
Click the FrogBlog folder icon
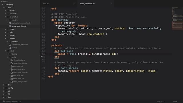point(5,5)
